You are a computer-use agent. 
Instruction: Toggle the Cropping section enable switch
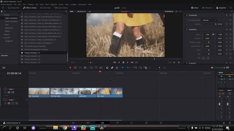(x=186, y=63)
